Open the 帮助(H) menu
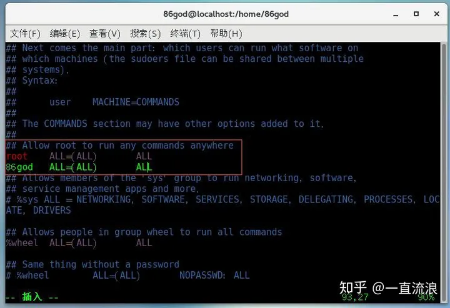 [x=226, y=34]
